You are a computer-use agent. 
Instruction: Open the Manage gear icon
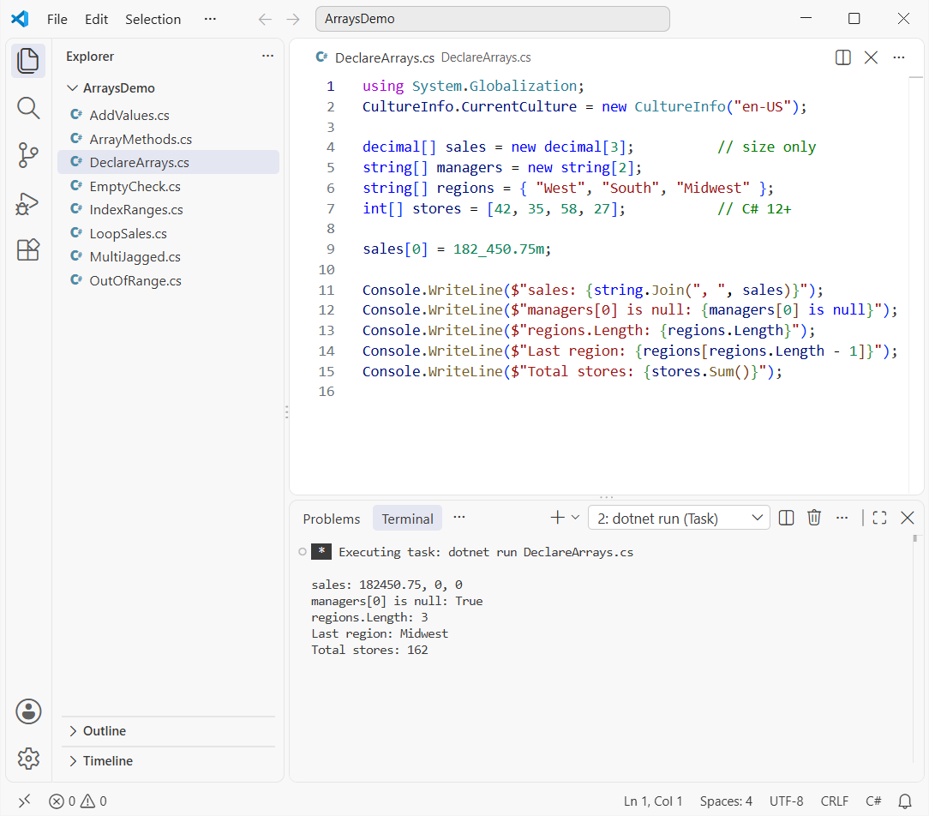point(27,758)
